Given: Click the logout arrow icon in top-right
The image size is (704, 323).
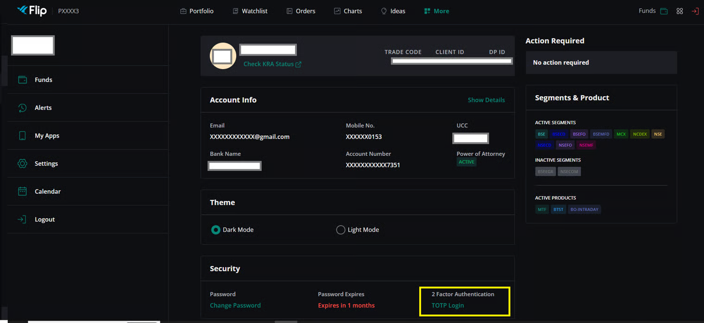Looking at the screenshot, I should point(695,11).
